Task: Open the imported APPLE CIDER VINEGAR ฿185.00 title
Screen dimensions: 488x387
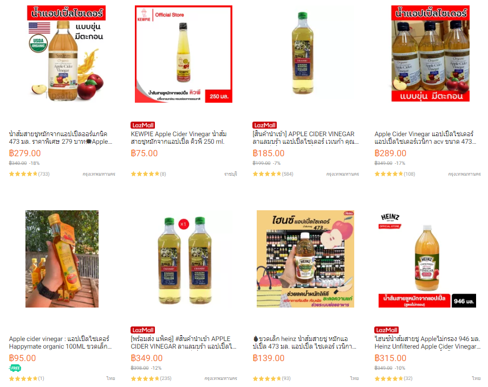Action: (305, 138)
